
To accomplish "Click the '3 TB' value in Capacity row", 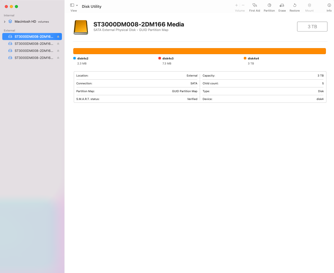I will 321,76.
